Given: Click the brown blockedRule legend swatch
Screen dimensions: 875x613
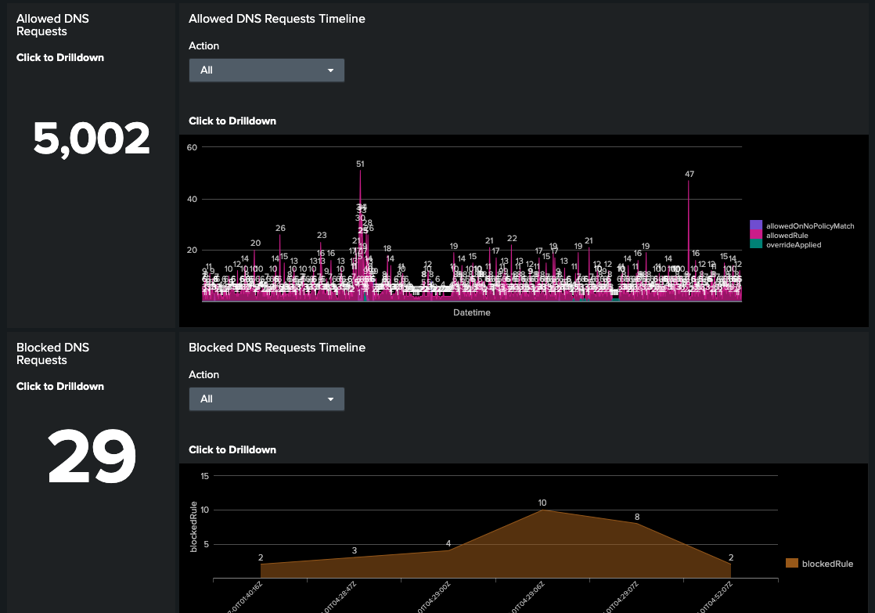Looking at the screenshot, I should tap(790, 563).
